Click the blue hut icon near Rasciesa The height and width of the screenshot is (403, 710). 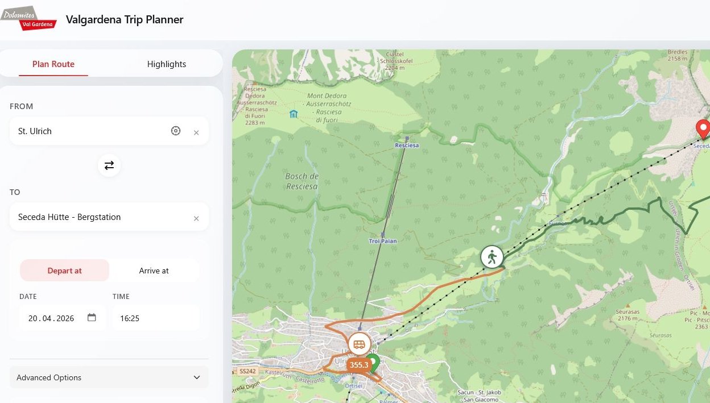pos(294,114)
